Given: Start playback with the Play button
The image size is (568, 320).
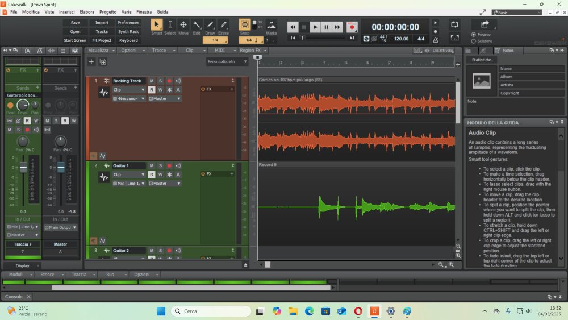Looking at the screenshot, I should (315, 27).
